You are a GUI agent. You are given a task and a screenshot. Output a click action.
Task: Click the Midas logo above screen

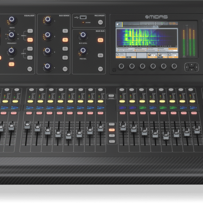(x=156, y=17)
